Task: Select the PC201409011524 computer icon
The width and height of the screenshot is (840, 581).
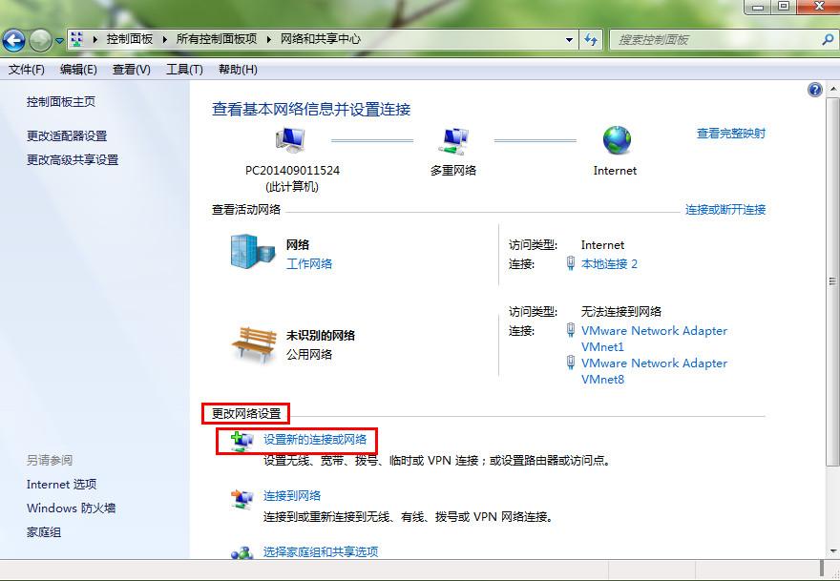Action: pos(288,141)
